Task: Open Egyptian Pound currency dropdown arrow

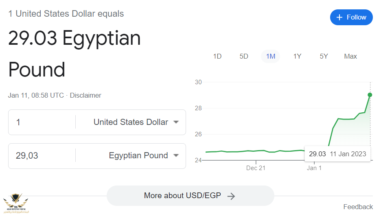Action: [176, 155]
